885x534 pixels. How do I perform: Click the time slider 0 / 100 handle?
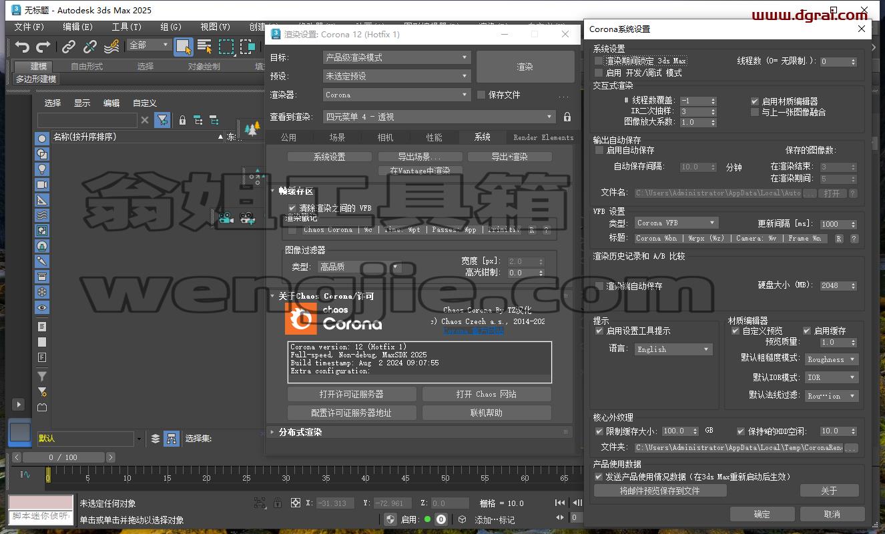63,457
